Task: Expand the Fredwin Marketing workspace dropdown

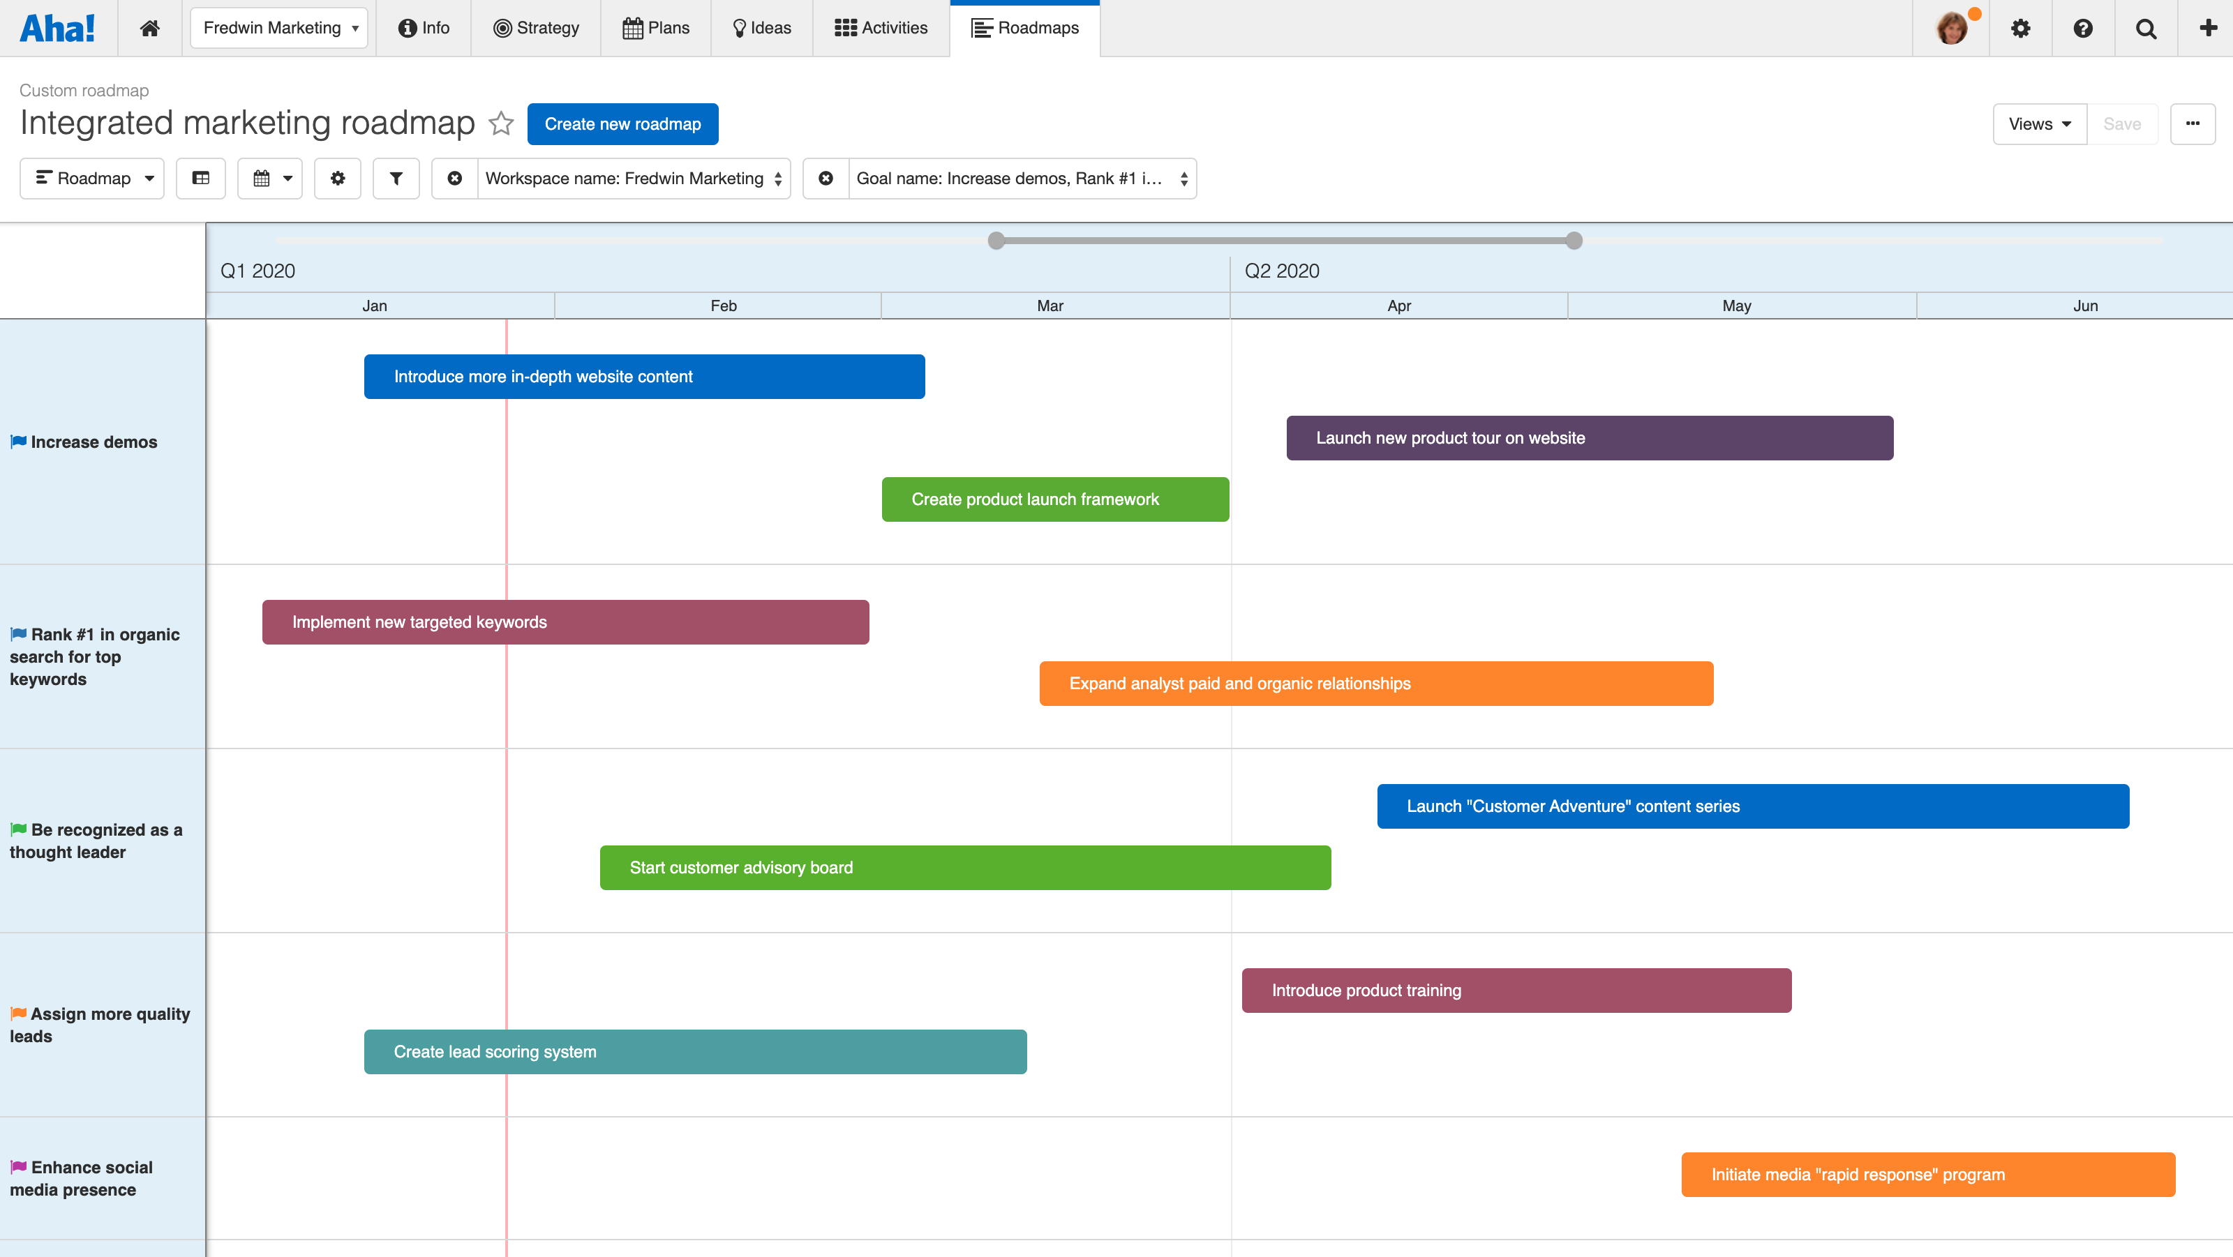Action: pyautogui.click(x=279, y=28)
